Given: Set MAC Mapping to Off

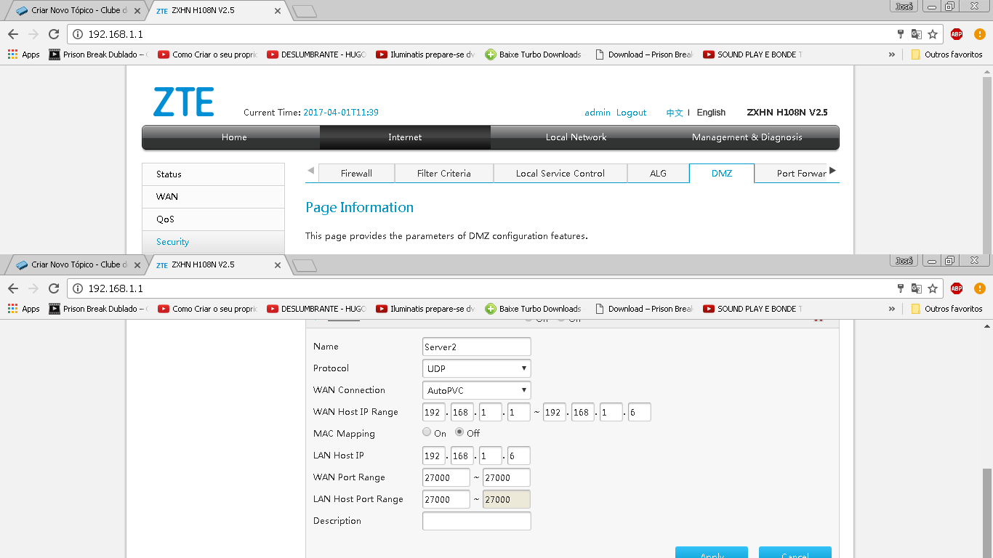Looking at the screenshot, I should pyautogui.click(x=459, y=432).
